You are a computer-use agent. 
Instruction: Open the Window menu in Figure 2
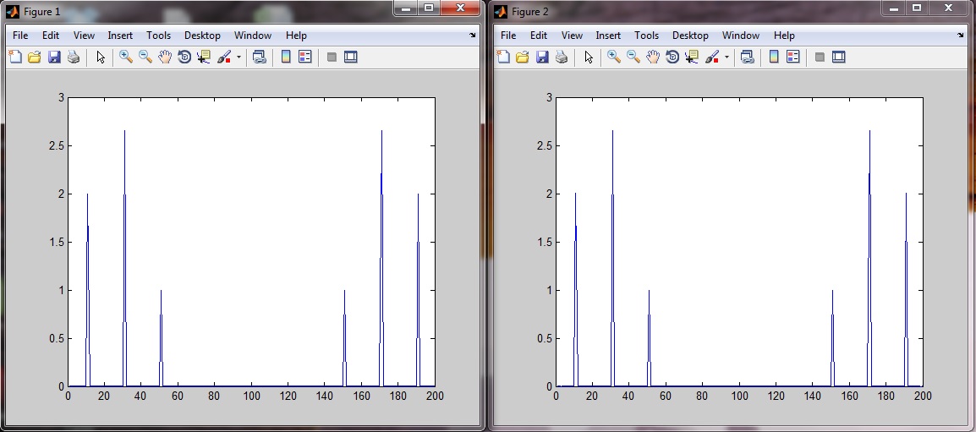tap(741, 36)
